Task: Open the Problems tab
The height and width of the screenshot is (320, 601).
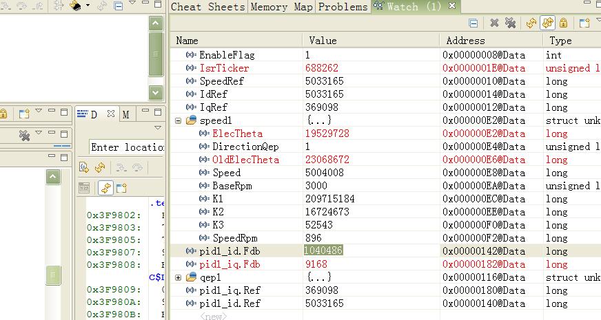Action: pos(343,7)
